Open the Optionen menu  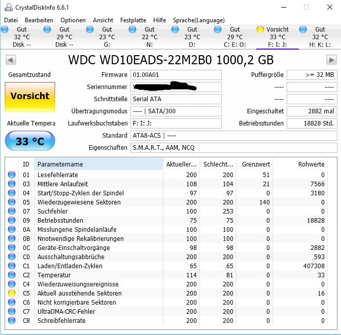click(x=73, y=20)
